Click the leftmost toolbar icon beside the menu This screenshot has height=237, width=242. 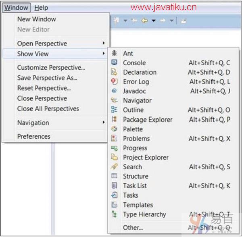pos(117,20)
